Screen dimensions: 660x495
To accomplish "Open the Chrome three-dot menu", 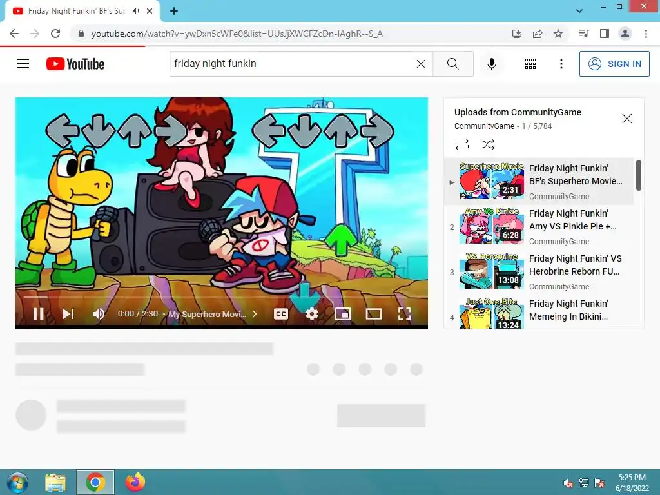I will 646,34.
